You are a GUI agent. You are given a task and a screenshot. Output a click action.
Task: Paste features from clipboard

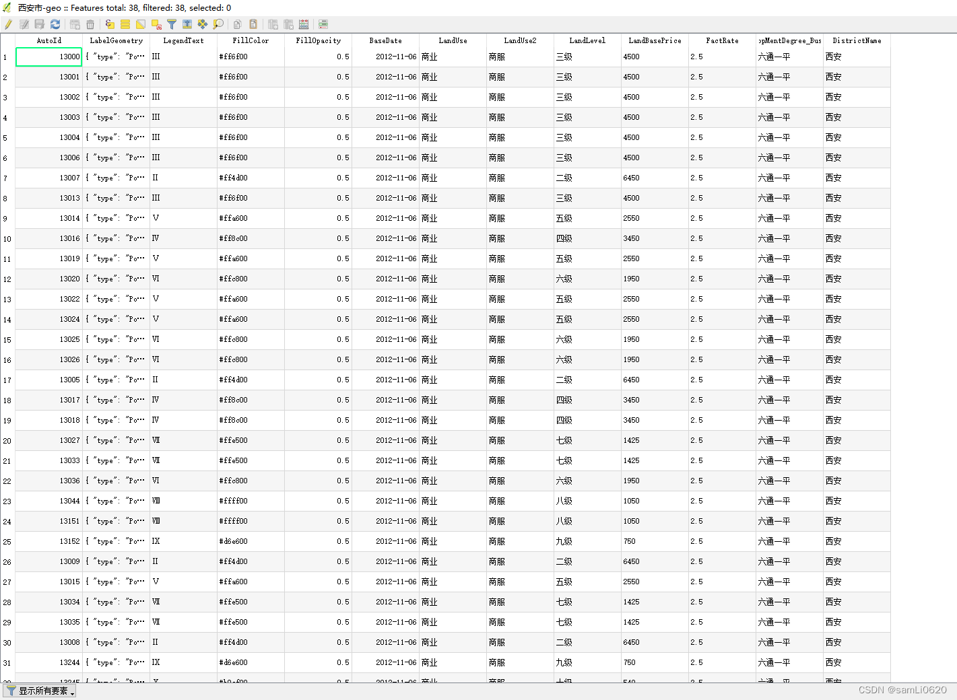coord(253,24)
